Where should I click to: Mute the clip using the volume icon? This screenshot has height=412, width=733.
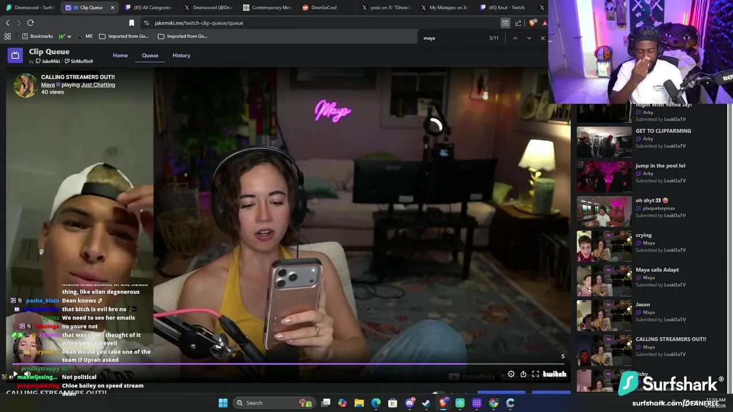coord(27,374)
